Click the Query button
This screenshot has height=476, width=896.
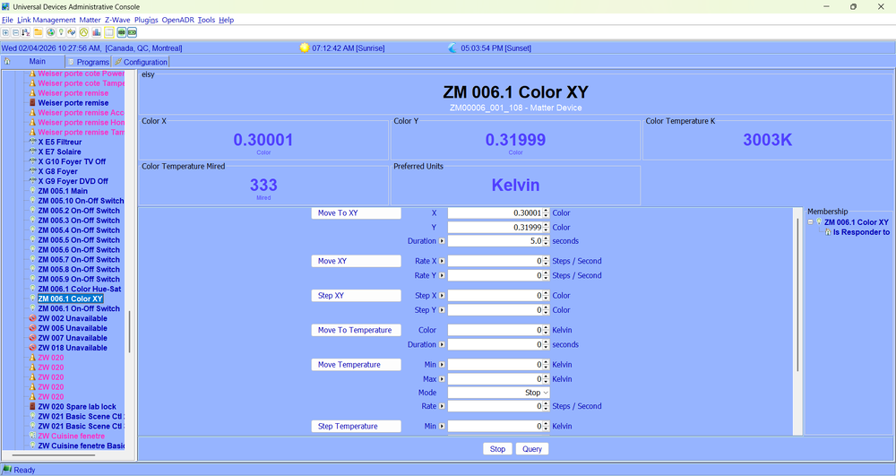[531, 449]
